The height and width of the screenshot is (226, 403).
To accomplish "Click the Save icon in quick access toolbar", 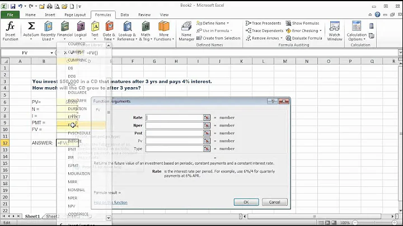I will tap(12, 6).
